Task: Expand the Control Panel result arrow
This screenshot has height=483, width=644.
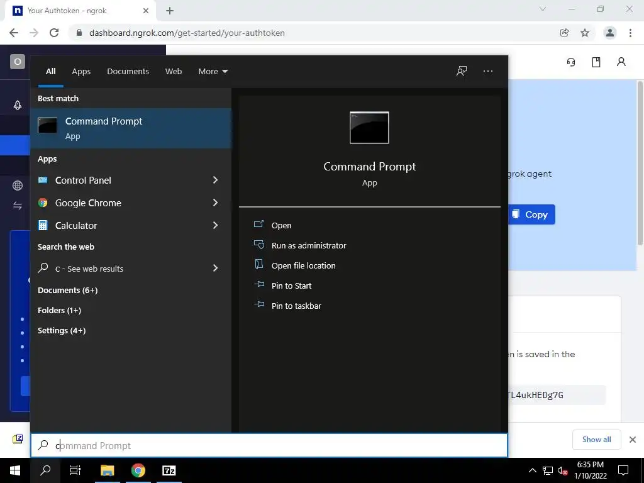Action: [x=215, y=180]
